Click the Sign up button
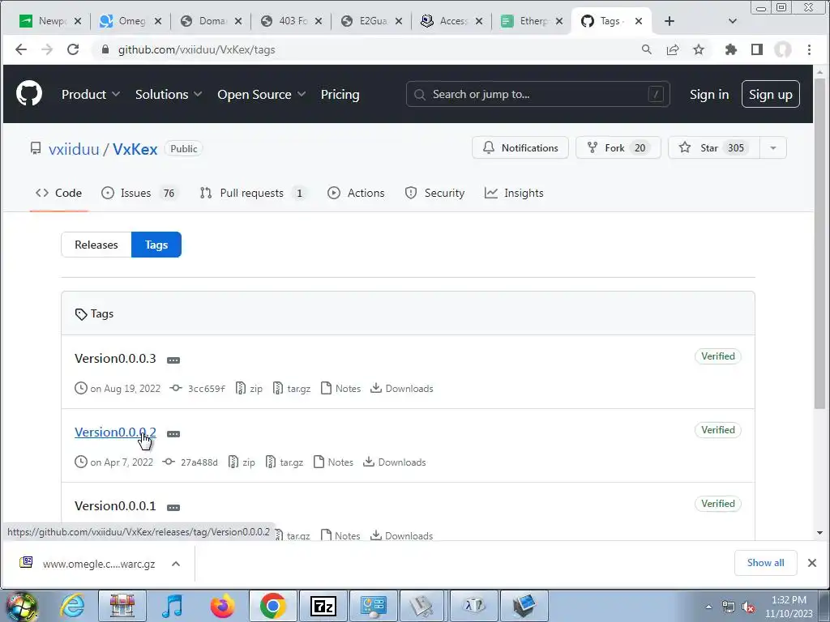Image resolution: width=830 pixels, height=622 pixels. [x=770, y=94]
